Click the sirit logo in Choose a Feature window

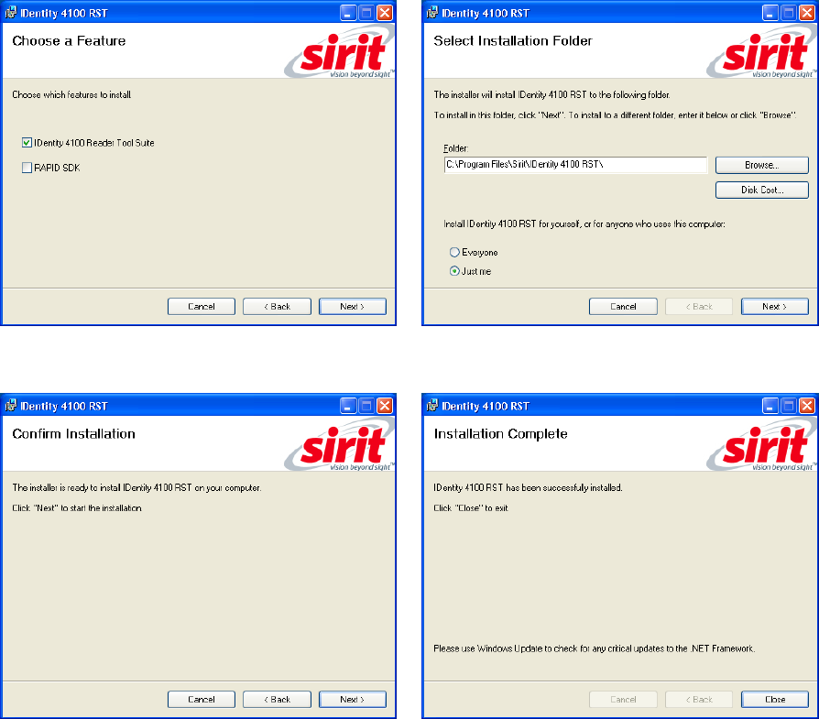(340, 53)
